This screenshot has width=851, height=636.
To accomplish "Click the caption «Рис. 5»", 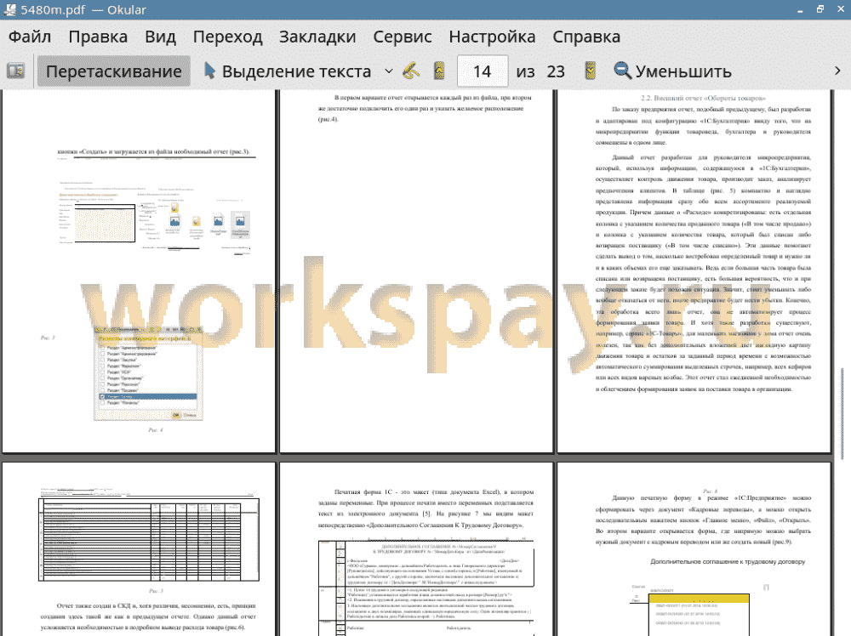I will [x=156, y=590].
